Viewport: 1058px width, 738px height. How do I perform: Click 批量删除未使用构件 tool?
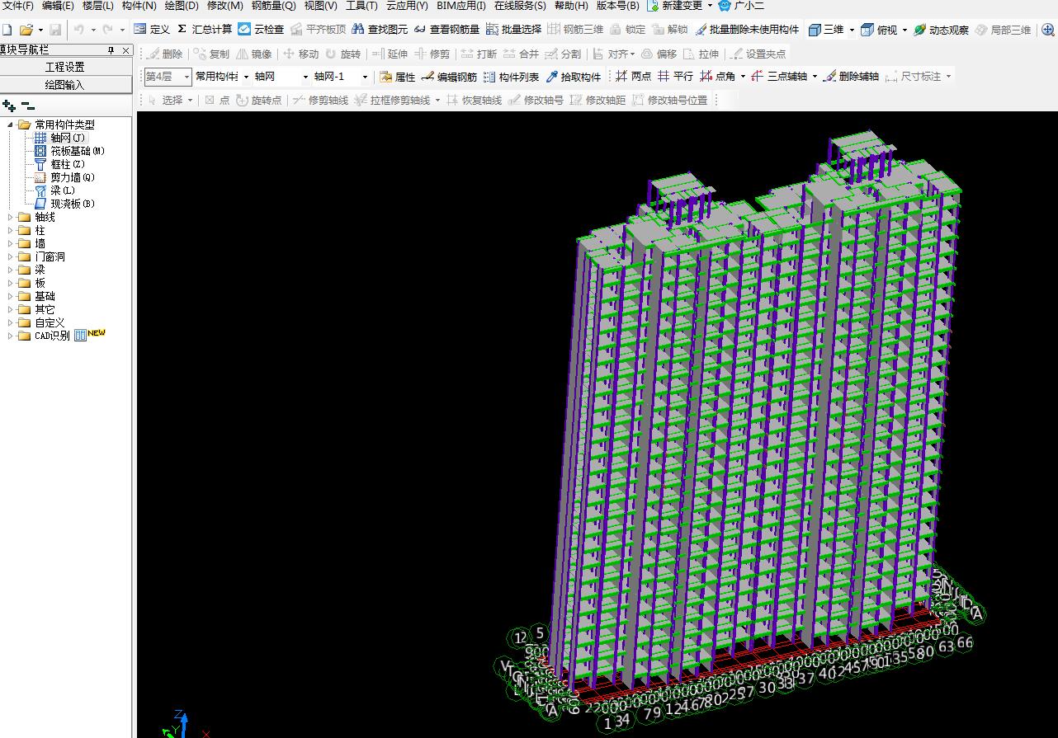[748, 29]
